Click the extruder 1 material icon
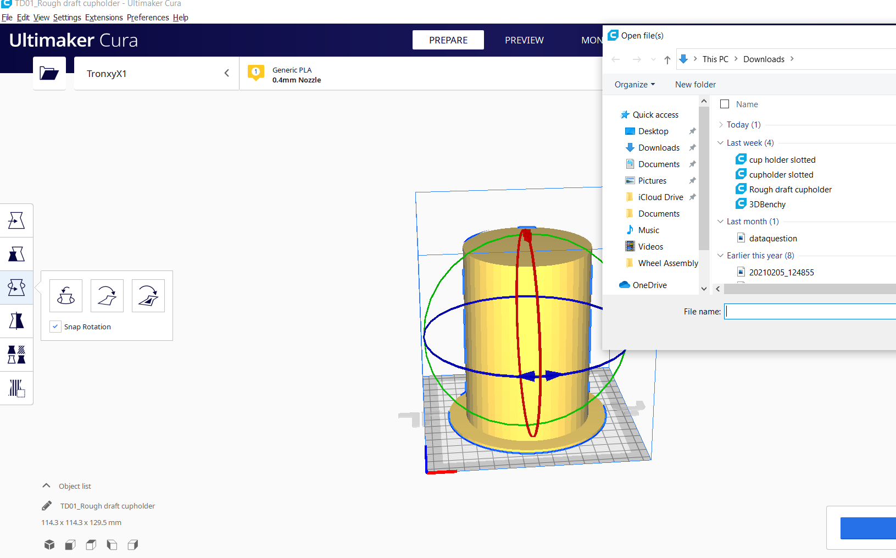The image size is (896, 558). pyautogui.click(x=255, y=73)
